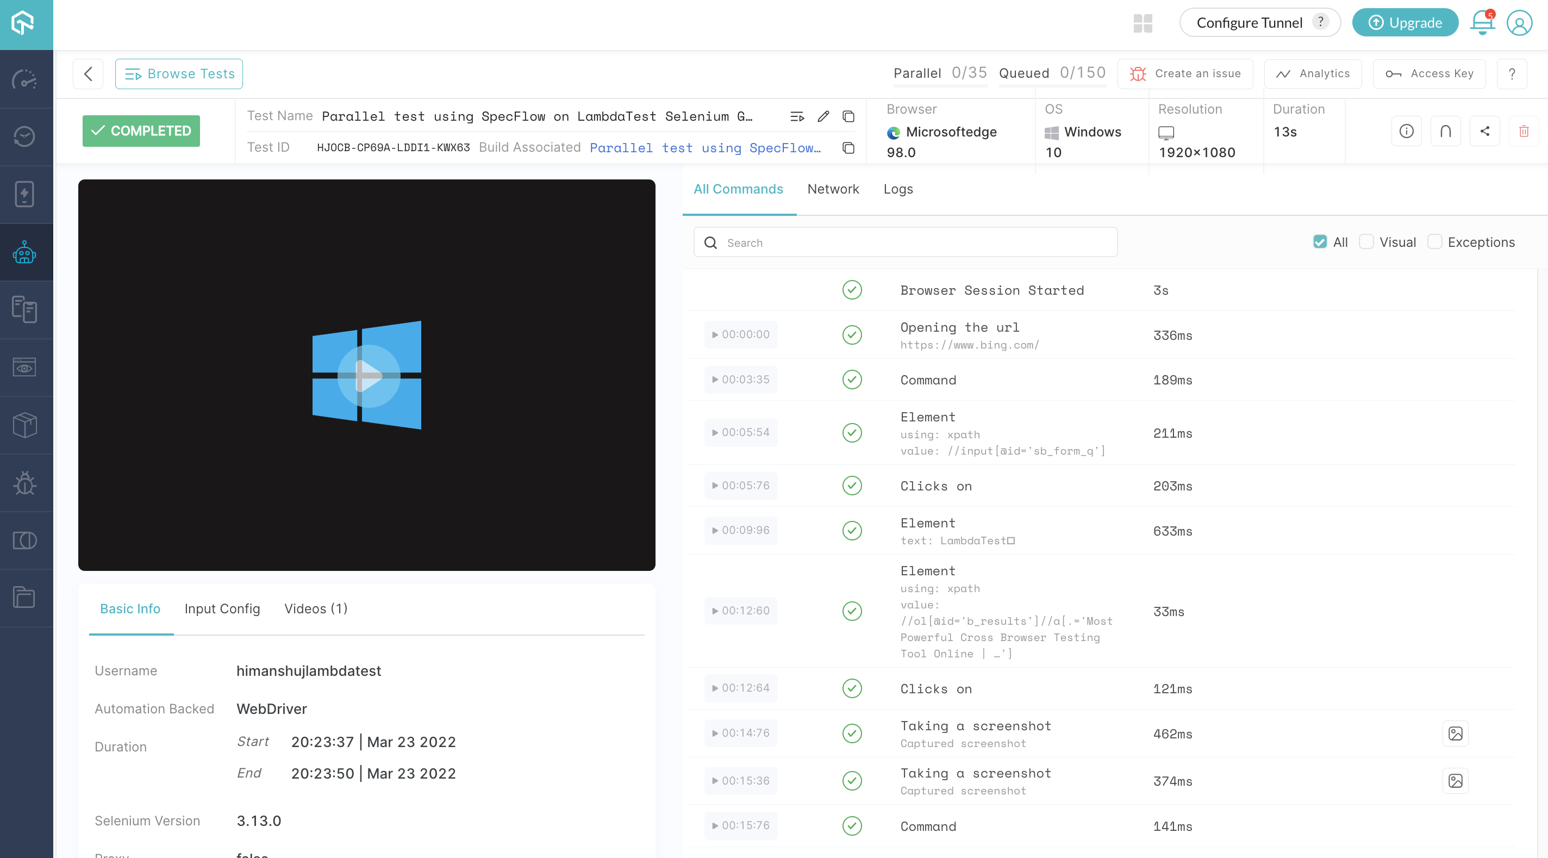Switch to the Logs tab
Viewport: 1548px width, 858px height.
897,189
